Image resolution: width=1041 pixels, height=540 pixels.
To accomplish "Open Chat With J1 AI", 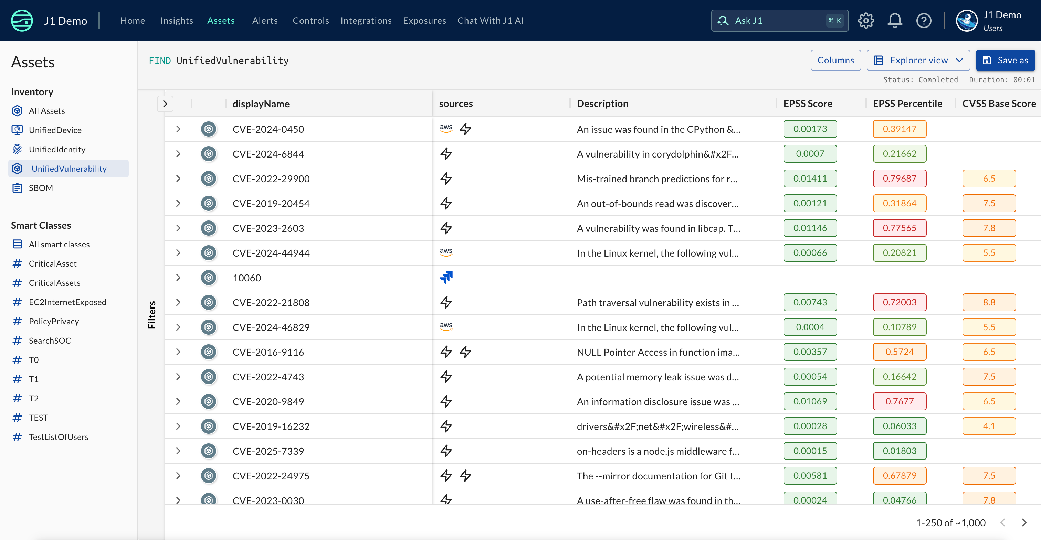I will pyautogui.click(x=490, y=21).
